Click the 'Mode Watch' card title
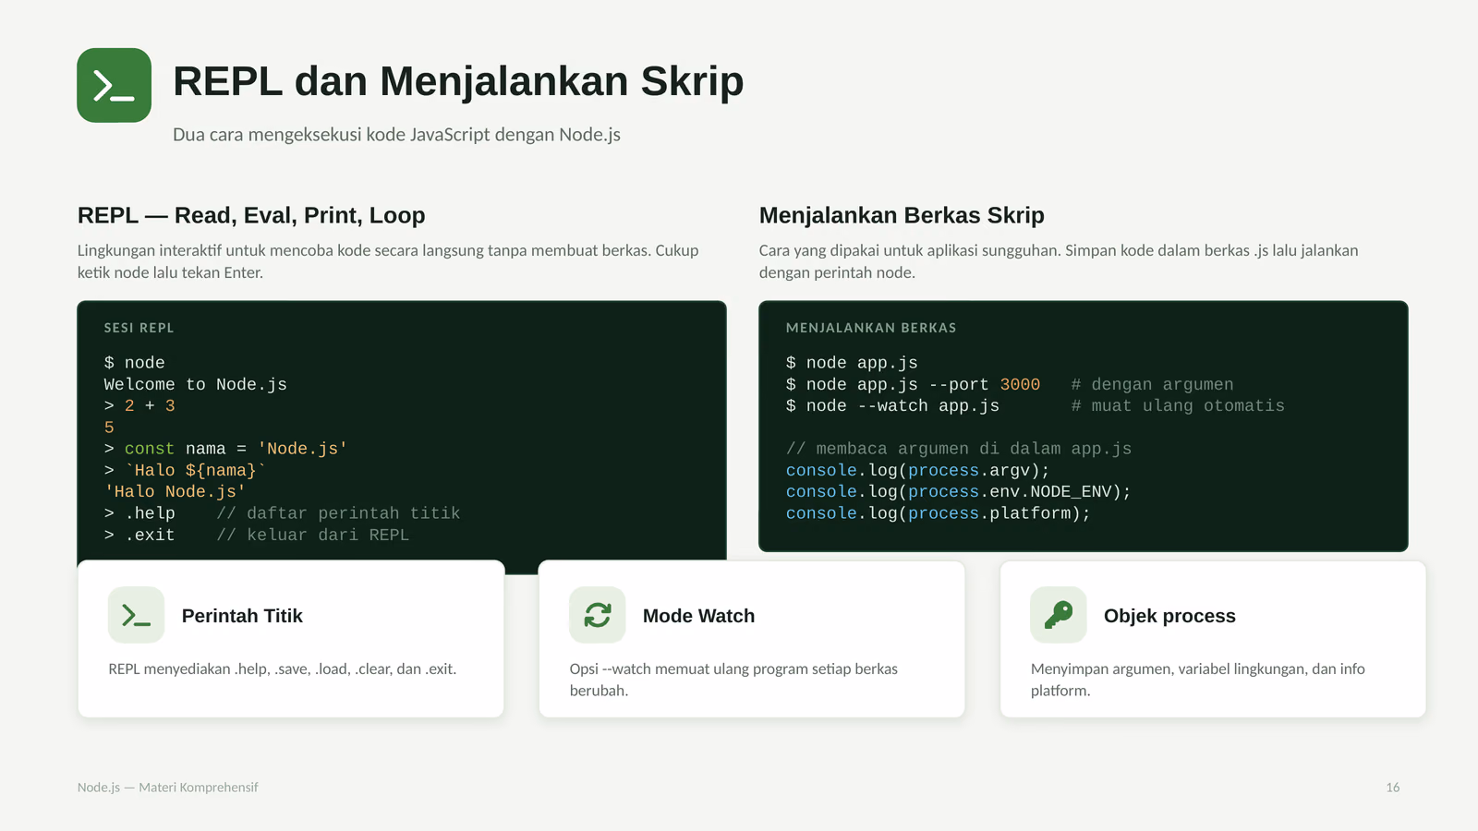The height and width of the screenshot is (831, 1478). point(698,616)
